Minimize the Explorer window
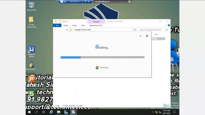Image resolution: width=205 pixels, height=115 pixels. click(153, 21)
